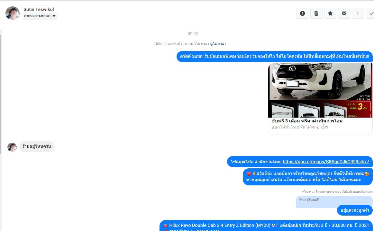Screen dimensions: 374x231
Task: Open the white Toyota Hilux ad image
Action: [320, 90]
